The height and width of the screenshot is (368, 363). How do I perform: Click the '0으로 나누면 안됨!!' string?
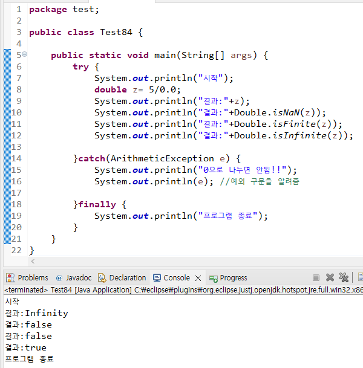[x=242, y=170]
